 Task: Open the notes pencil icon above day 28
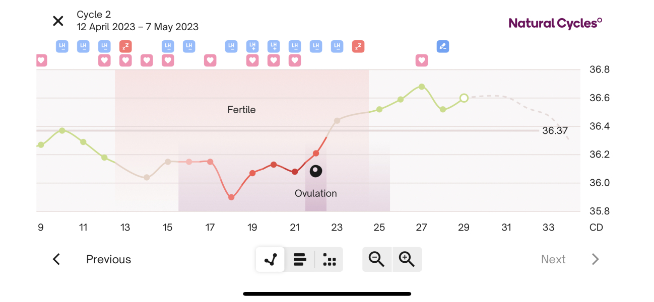(442, 47)
